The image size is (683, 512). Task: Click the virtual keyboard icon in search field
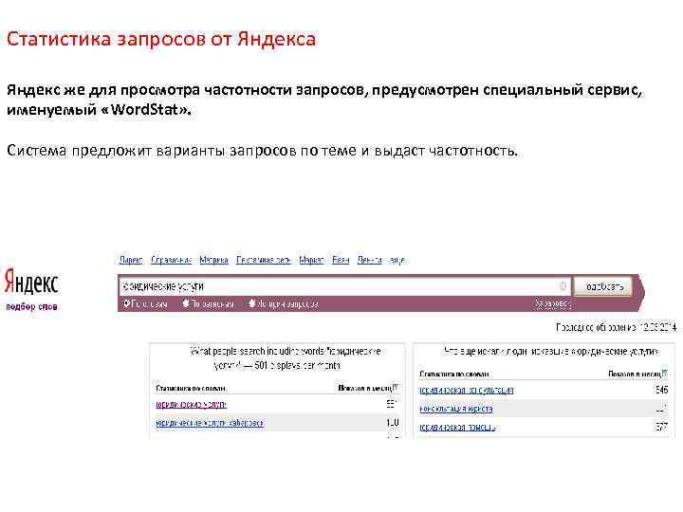click(563, 286)
